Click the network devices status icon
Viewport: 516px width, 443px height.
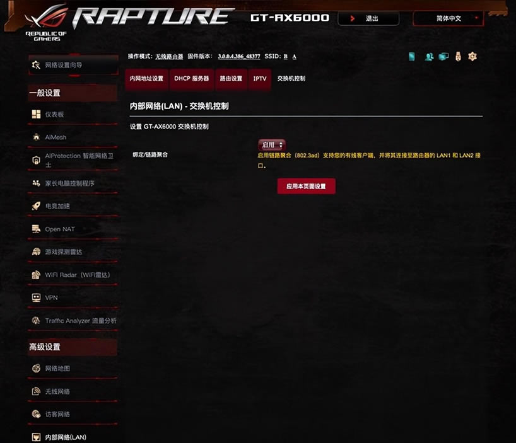coord(443,57)
